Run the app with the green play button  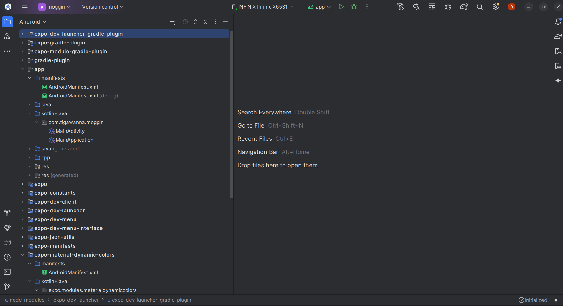[x=341, y=7]
